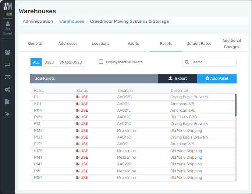Select the ALL filter toggle
Viewport: 252px width, 194px height.
click(x=36, y=62)
